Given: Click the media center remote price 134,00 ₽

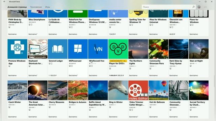Looking at the screenshot, I should (112, 34).
